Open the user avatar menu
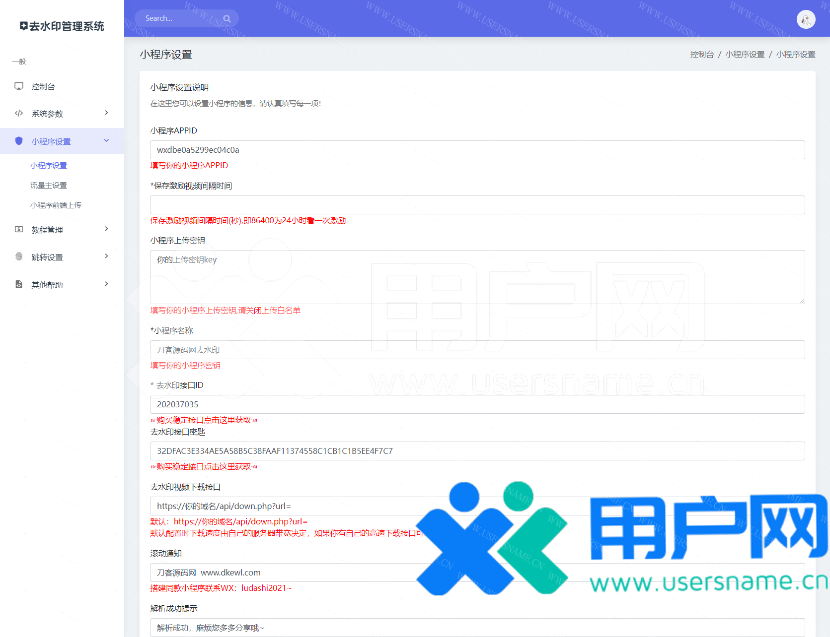 [806, 20]
